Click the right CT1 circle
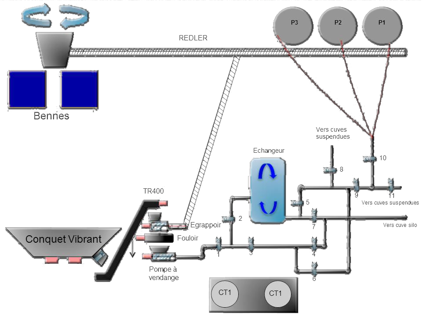 point(277,294)
